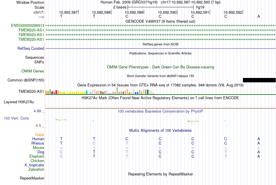Select the OMIM Genes track label
This screenshot has width=276, height=185.
(x=33, y=71)
